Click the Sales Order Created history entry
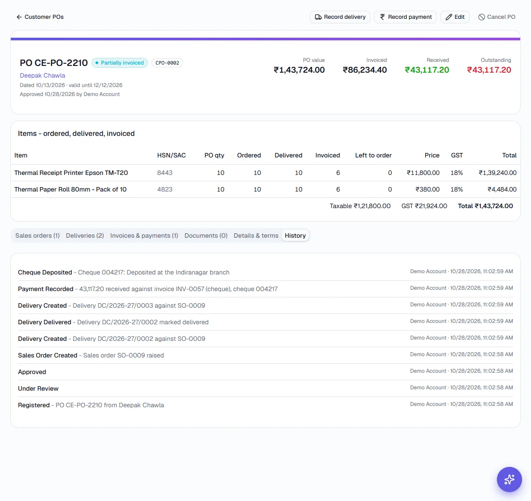Screen dimensions: 531x501 coord(265,355)
